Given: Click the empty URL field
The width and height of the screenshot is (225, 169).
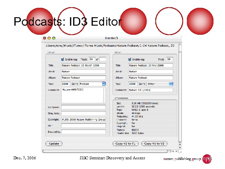Looking at the screenshot, I should pyautogui.click(x=83, y=125).
